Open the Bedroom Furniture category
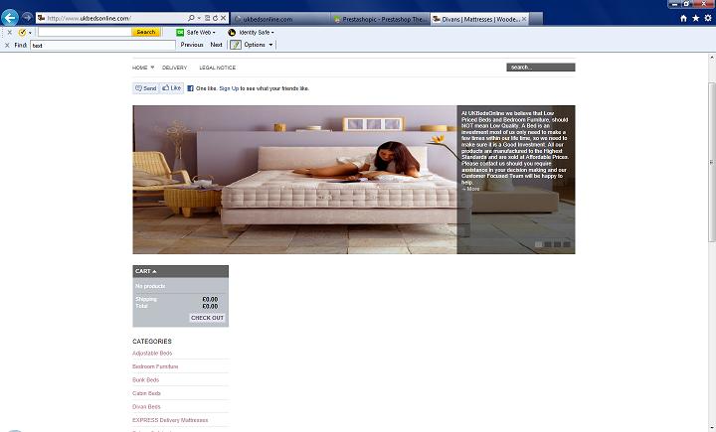The width and height of the screenshot is (716, 432). coord(155,366)
